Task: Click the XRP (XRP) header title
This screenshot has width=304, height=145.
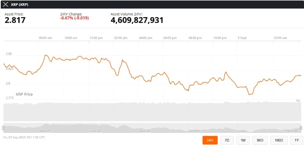Action: click(19, 5)
